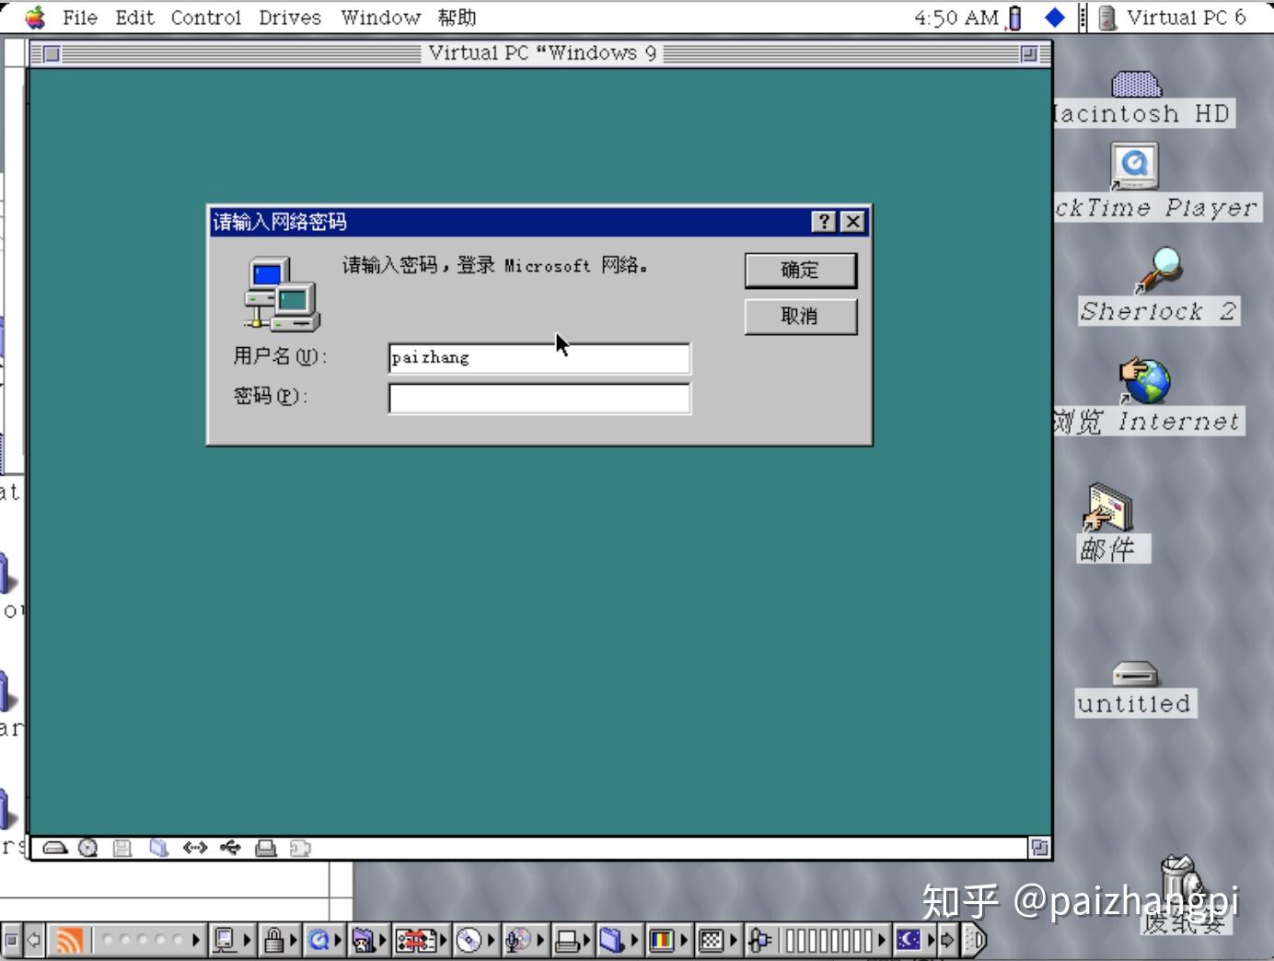Click the USB icon in Virtual PC status bar
The image size is (1274, 961).
point(228,848)
